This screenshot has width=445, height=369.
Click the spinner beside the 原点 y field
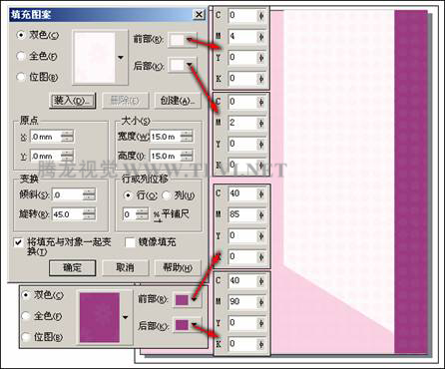67,156
